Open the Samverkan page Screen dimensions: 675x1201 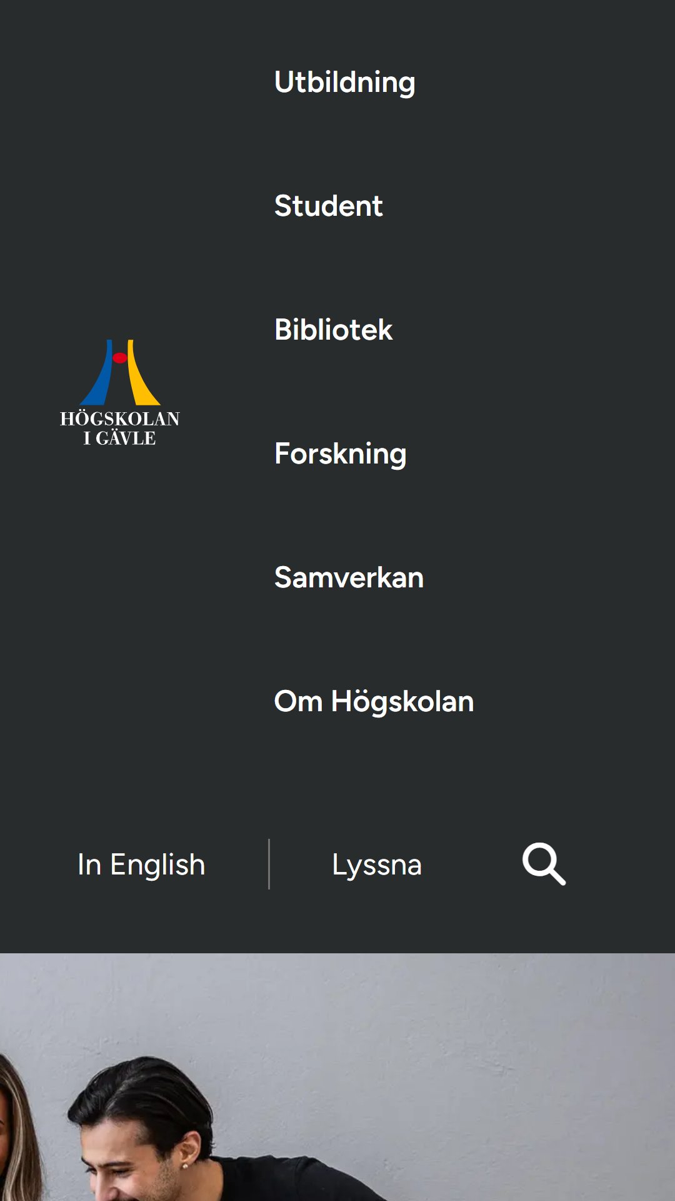(349, 577)
